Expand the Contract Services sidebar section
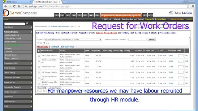The width and height of the screenshot is (198, 111). coord(18,77)
